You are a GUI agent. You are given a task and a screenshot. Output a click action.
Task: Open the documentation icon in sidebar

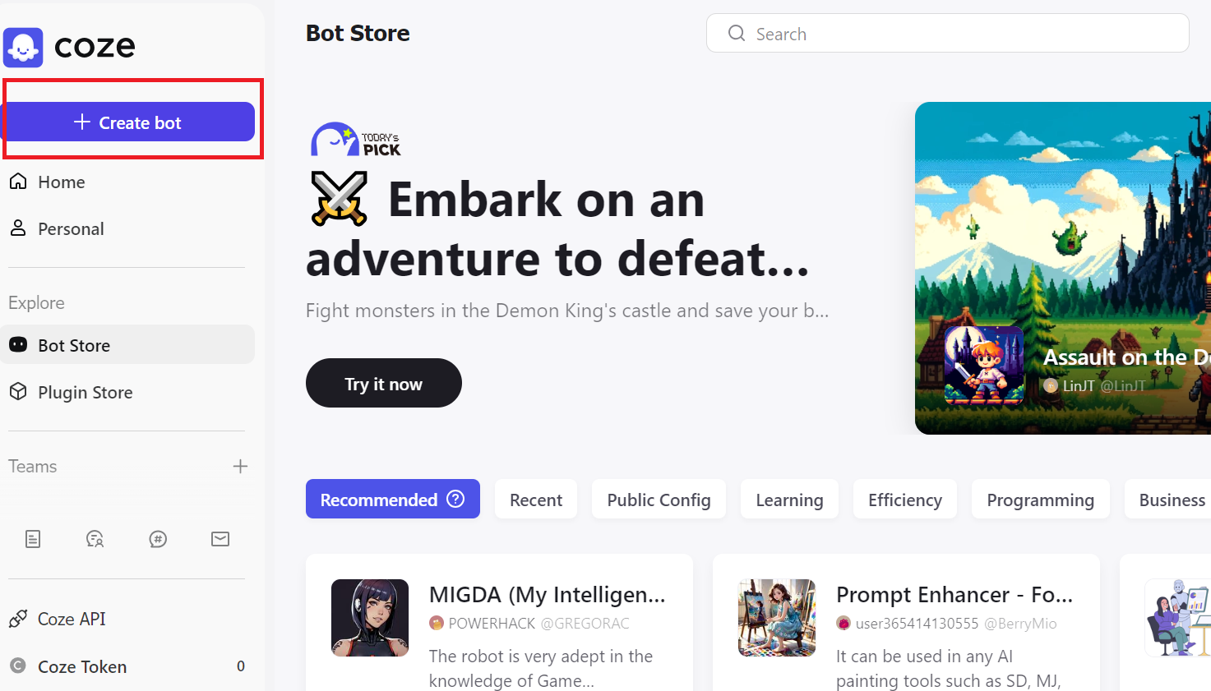point(33,539)
